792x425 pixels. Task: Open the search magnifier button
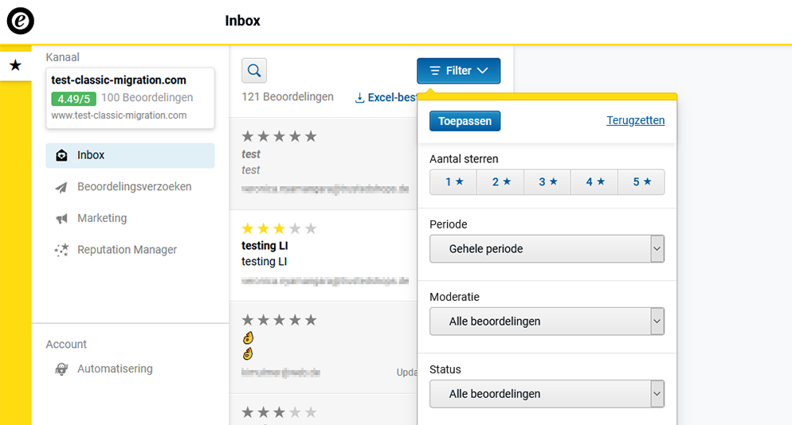point(254,71)
